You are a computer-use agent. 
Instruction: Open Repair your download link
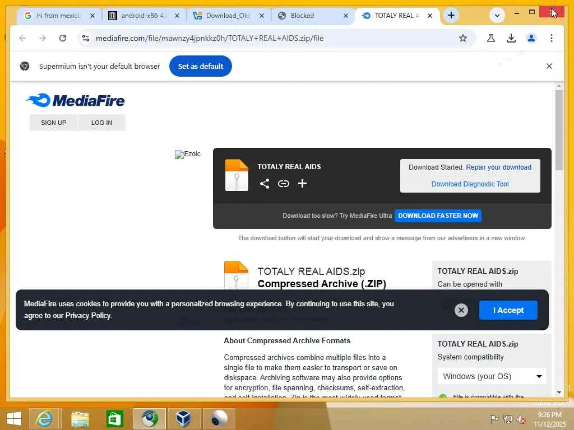498,167
